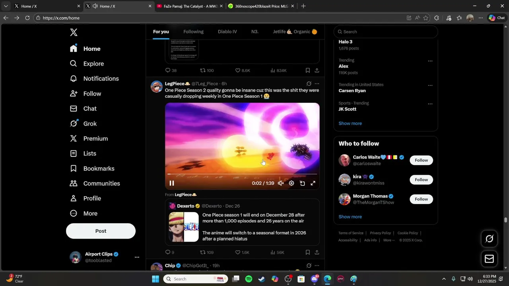Screen dimensions: 509x286
Task: Open Bookmarks from the sidebar
Action: point(92,168)
